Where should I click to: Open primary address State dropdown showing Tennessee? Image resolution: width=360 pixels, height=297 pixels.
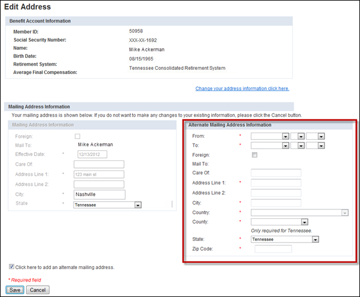(x=107, y=205)
